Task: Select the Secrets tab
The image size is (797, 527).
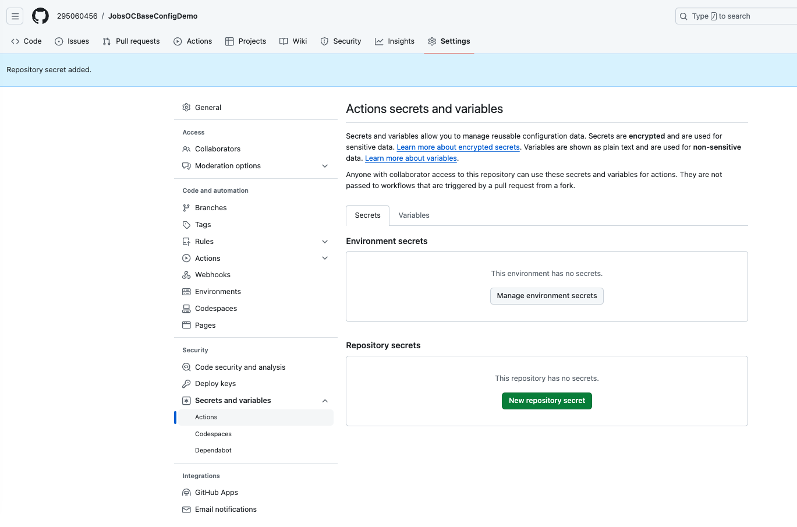Action: tap(368, 215)
